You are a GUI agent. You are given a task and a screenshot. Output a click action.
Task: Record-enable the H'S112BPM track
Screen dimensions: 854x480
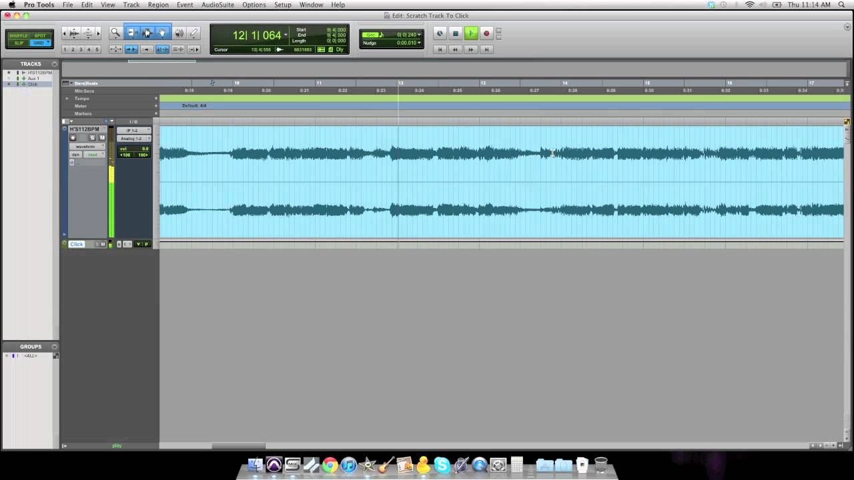[x=73, y=138]
